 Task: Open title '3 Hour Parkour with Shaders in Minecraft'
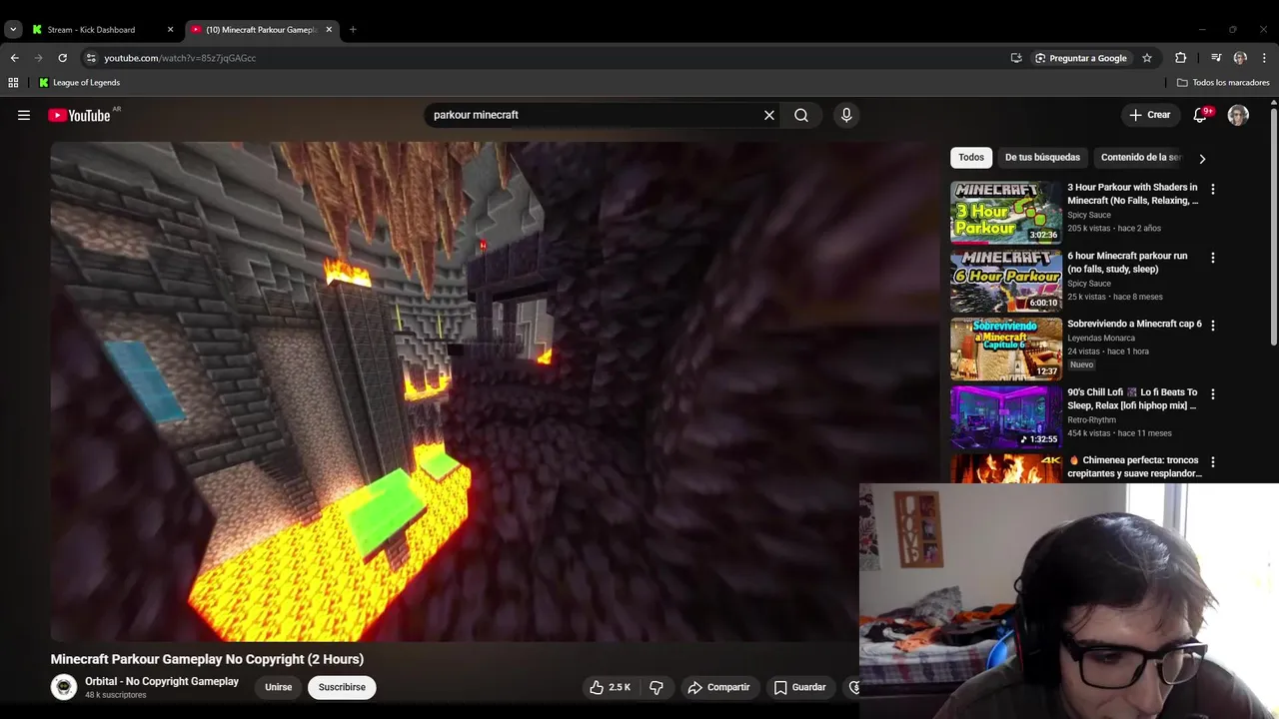coord(1133,194)
